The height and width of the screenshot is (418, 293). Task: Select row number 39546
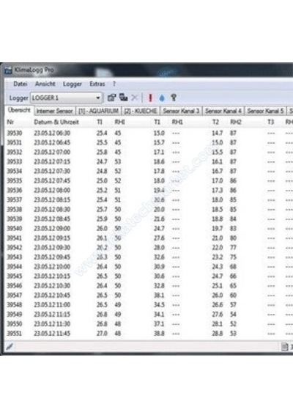click(15, 286)
